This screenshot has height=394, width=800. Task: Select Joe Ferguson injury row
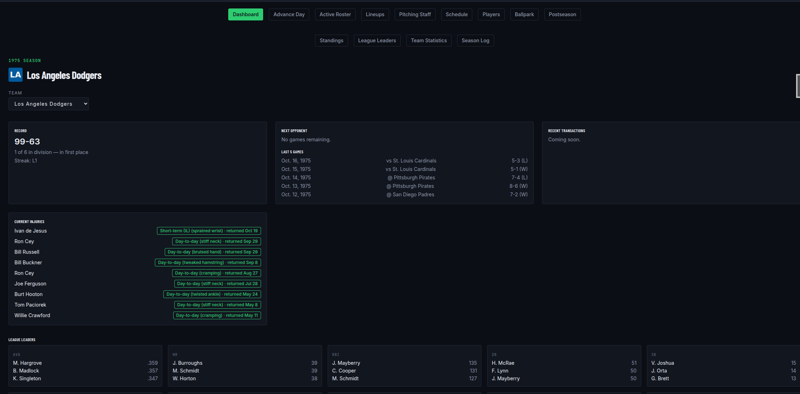pyautogui.click(x=138, y=284)
